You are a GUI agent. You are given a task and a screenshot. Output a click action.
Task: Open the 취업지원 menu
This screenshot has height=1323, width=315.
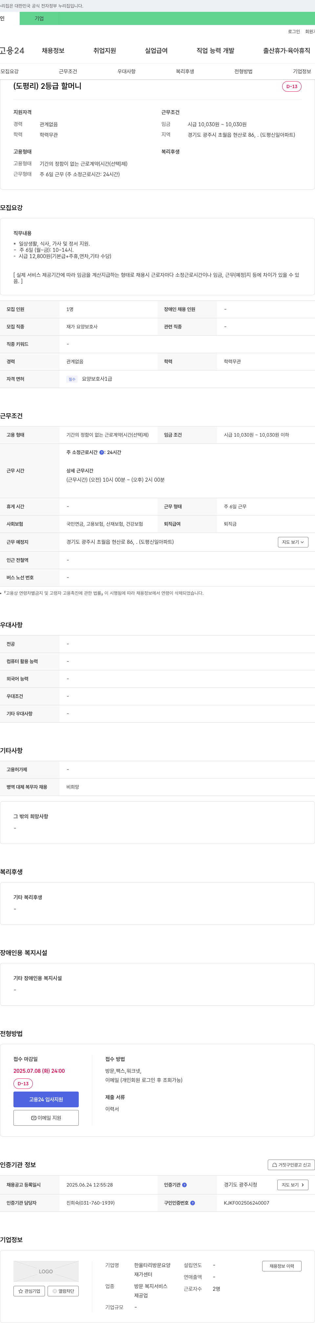pyautogui.click(x=104, y=50)
